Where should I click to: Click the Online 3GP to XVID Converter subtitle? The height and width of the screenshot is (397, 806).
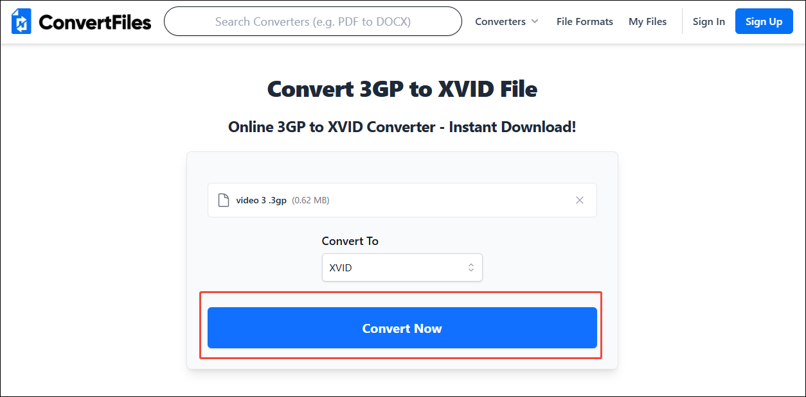click(x=402, y=127)
